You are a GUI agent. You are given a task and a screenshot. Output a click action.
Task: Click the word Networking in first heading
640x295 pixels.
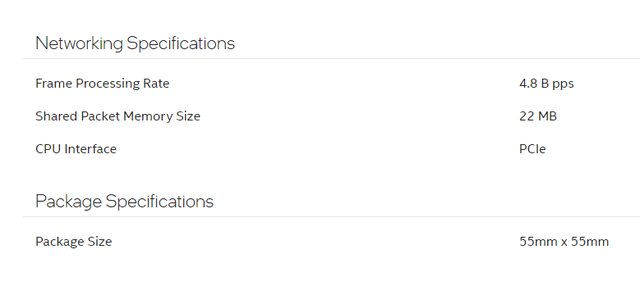pyautogui.click(x=79, y=43)
